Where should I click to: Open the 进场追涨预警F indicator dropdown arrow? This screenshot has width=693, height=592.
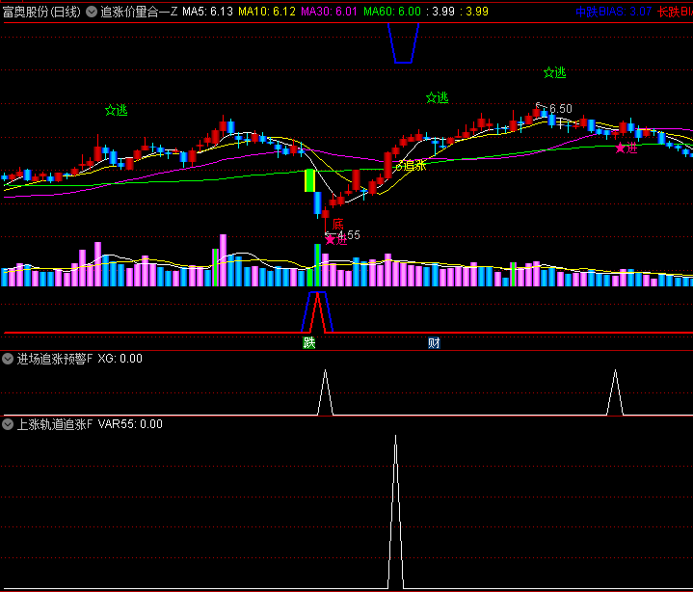(9, 359)
